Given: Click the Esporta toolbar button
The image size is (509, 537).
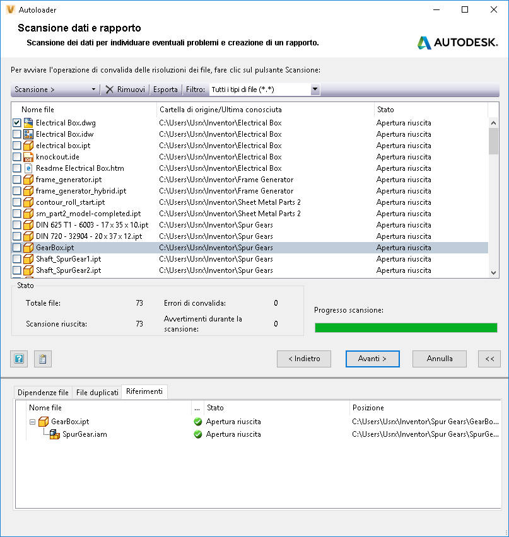Looking at the screenshot, I should [165, 89].
